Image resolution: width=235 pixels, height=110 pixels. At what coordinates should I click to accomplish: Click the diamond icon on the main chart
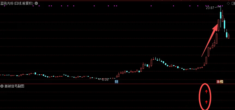228,4
